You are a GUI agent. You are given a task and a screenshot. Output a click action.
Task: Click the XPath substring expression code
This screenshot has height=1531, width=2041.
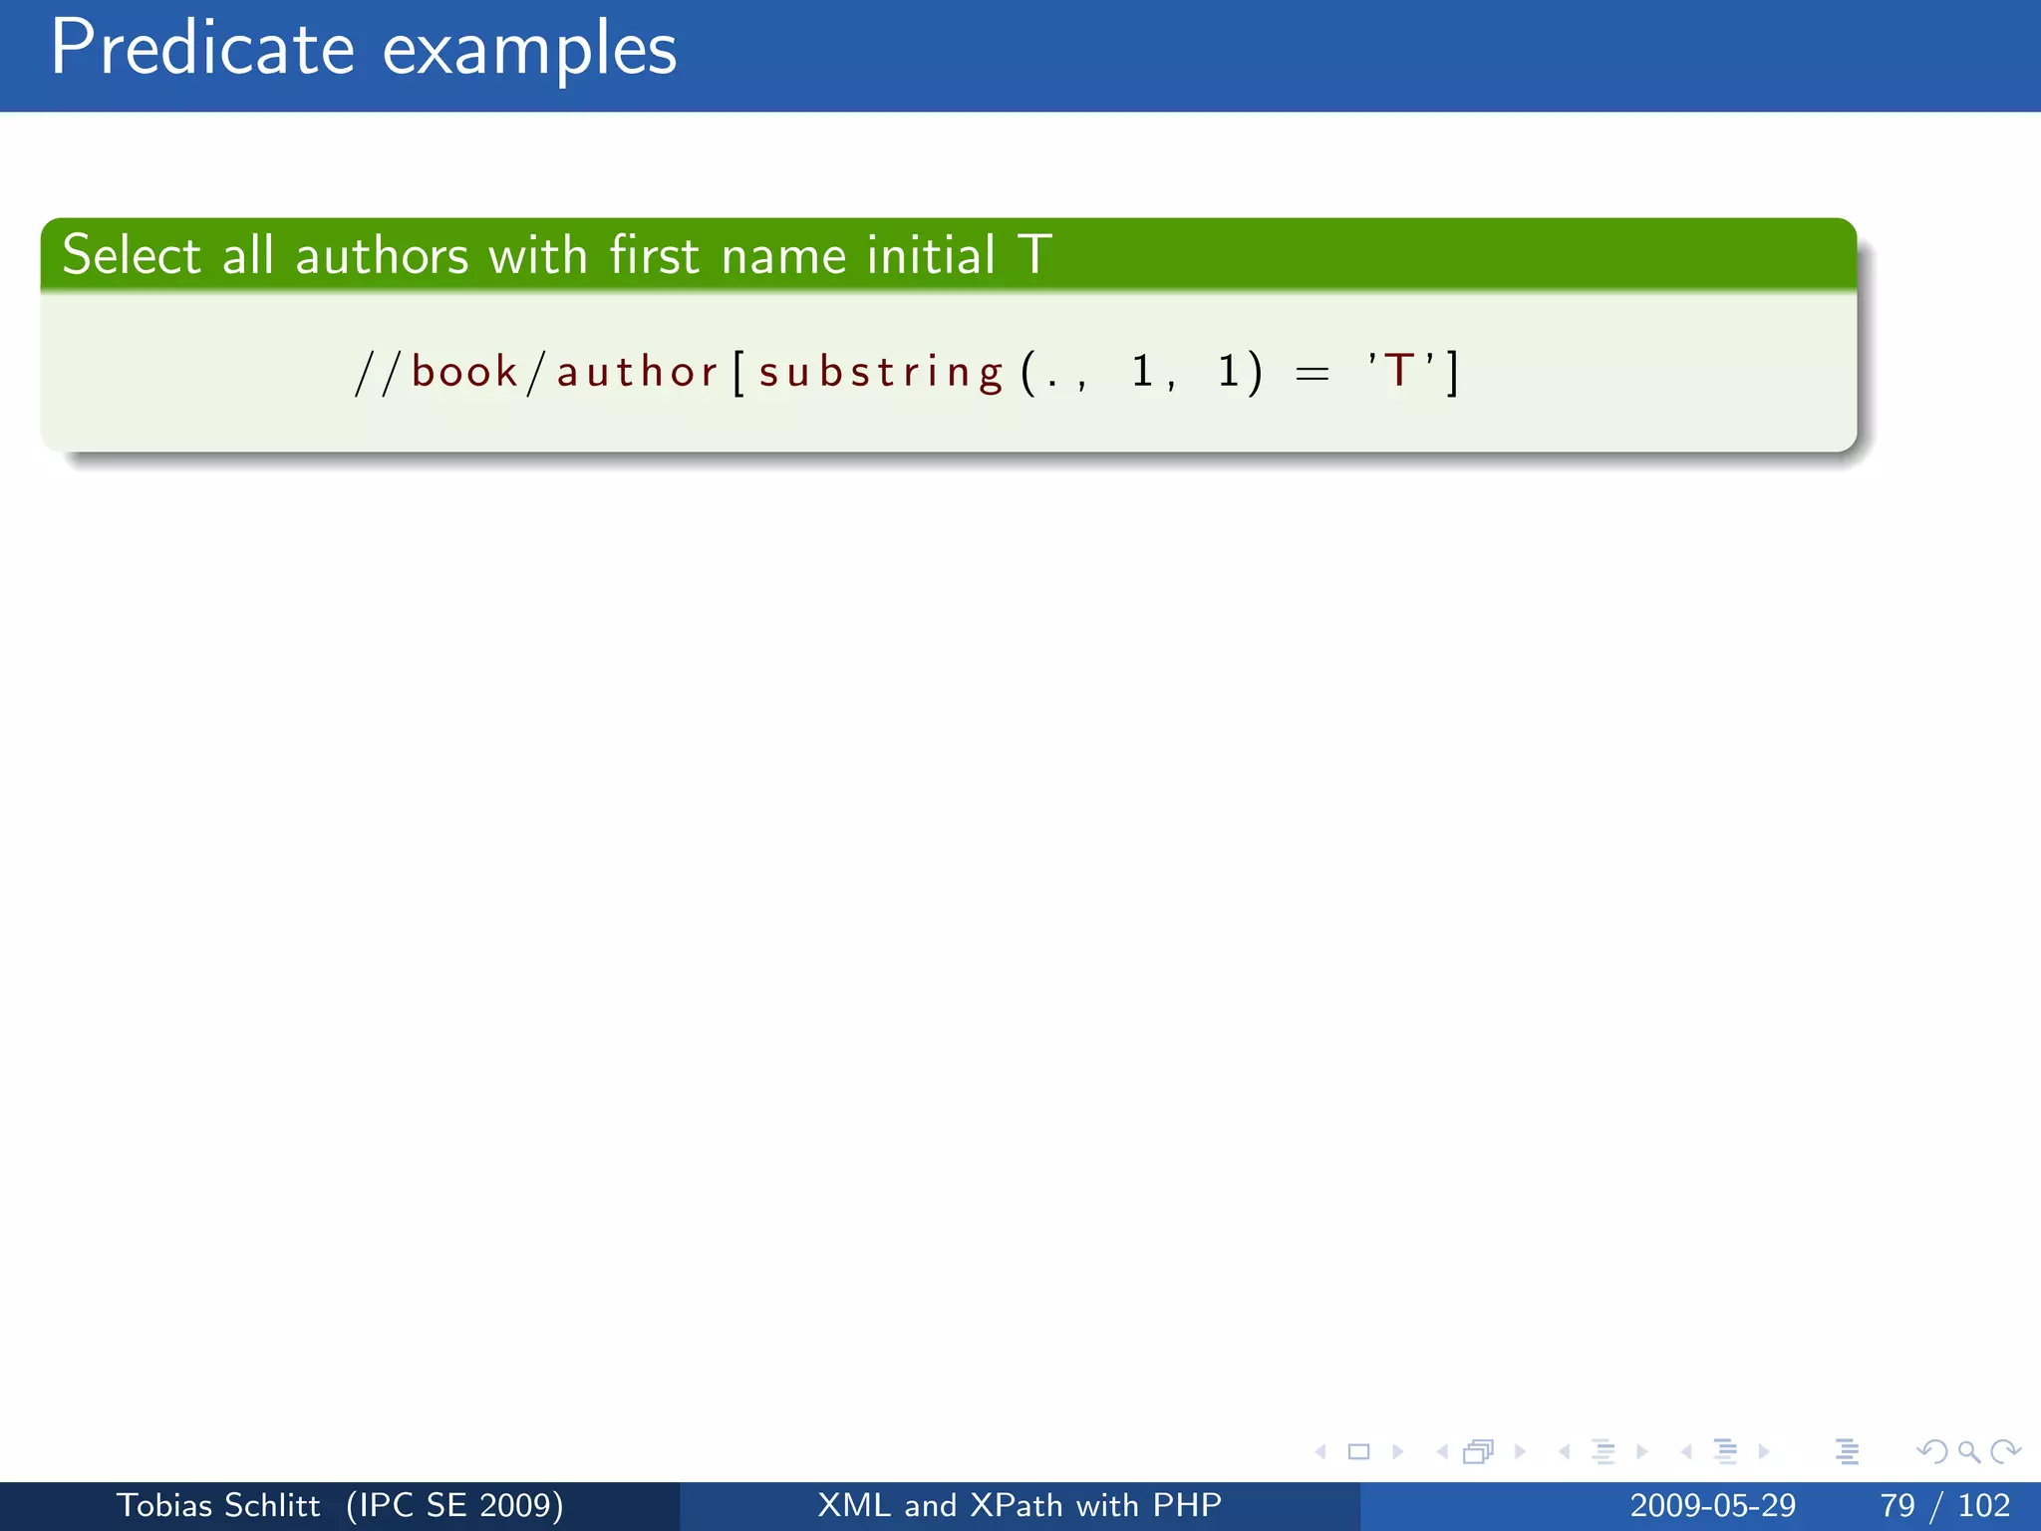click(x=907, y=373)
